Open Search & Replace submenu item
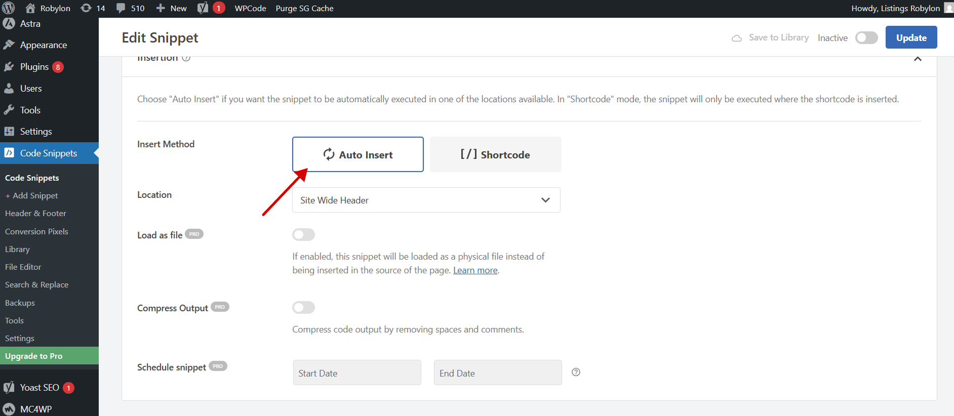The width and height of the screenshot is (954, 416). (36, 284)
